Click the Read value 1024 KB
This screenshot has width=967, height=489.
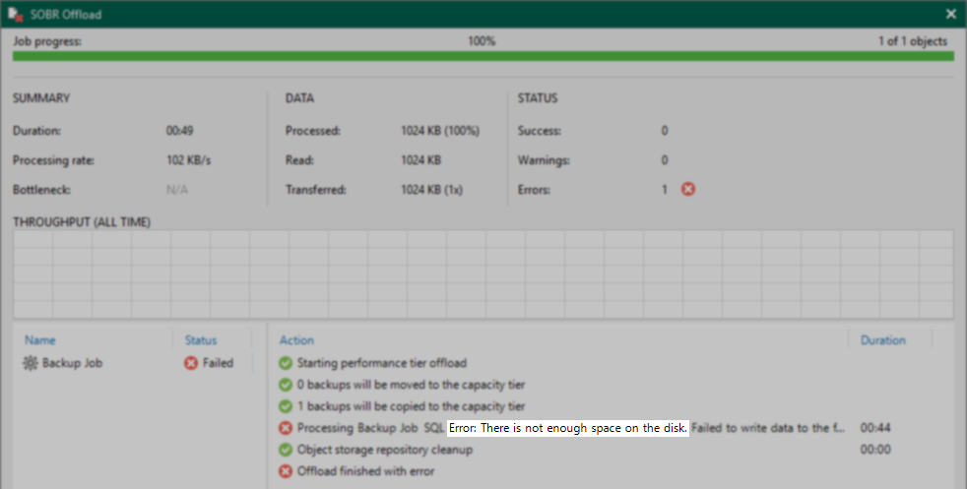[x=421, y=160]
